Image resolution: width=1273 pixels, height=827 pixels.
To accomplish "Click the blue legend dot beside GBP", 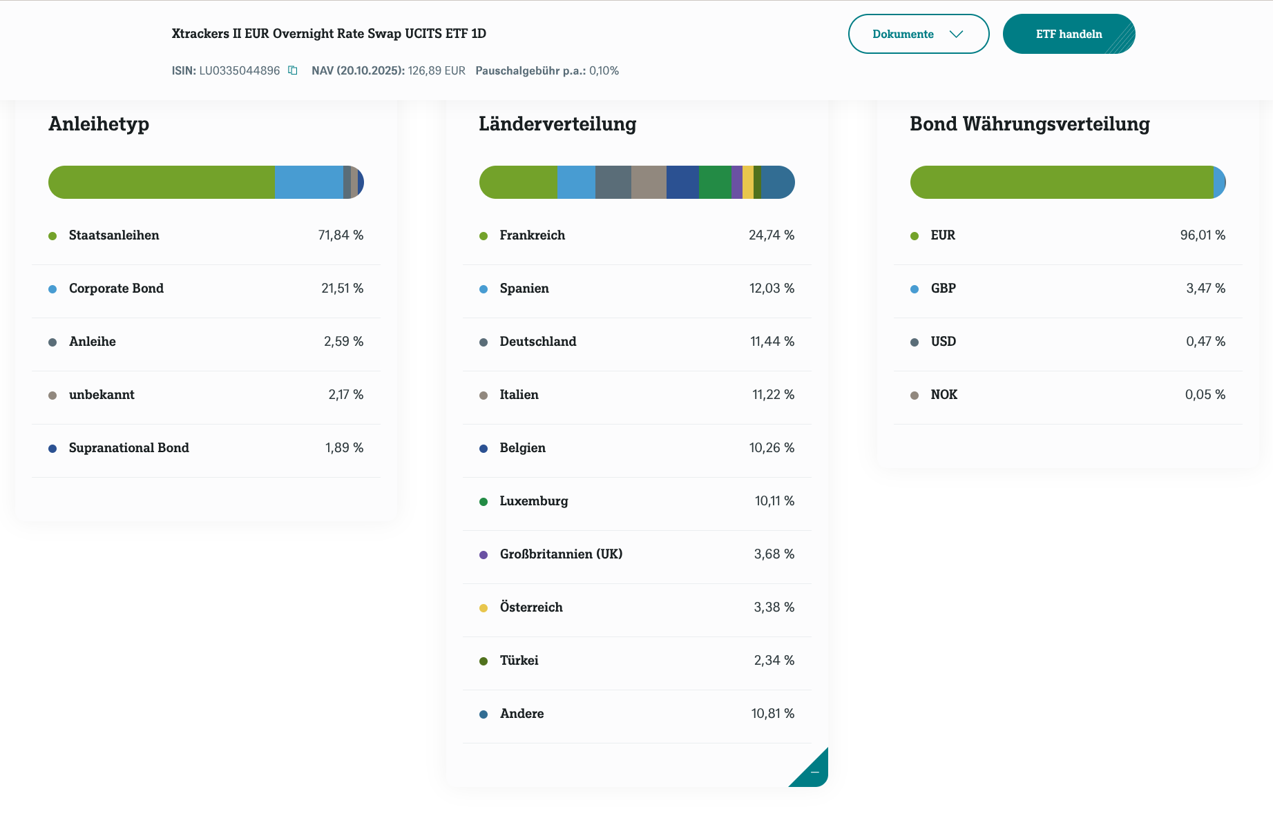I will (x=915, y=289).
